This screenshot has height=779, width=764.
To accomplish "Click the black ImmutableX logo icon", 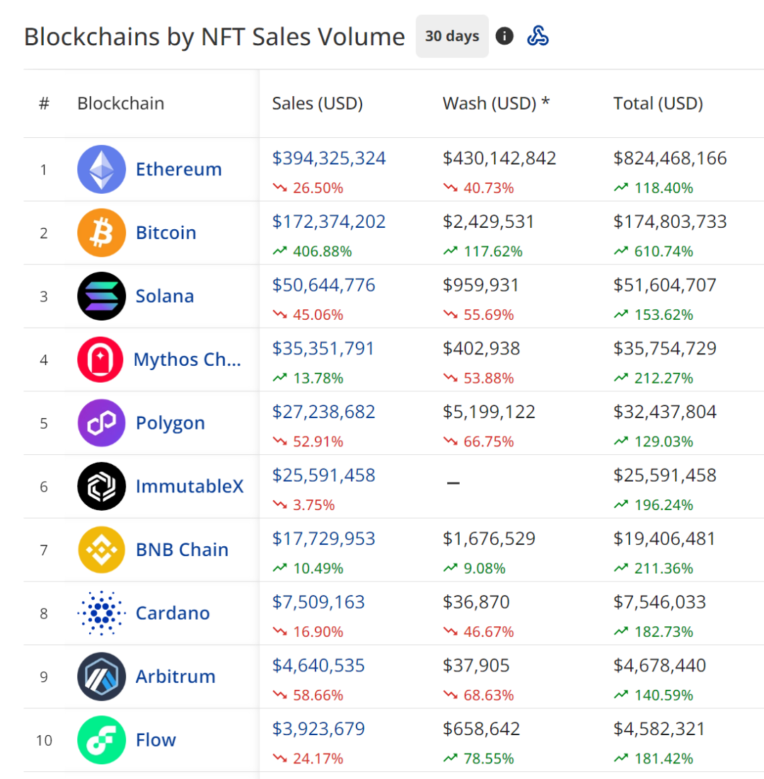I will (101, 486).
